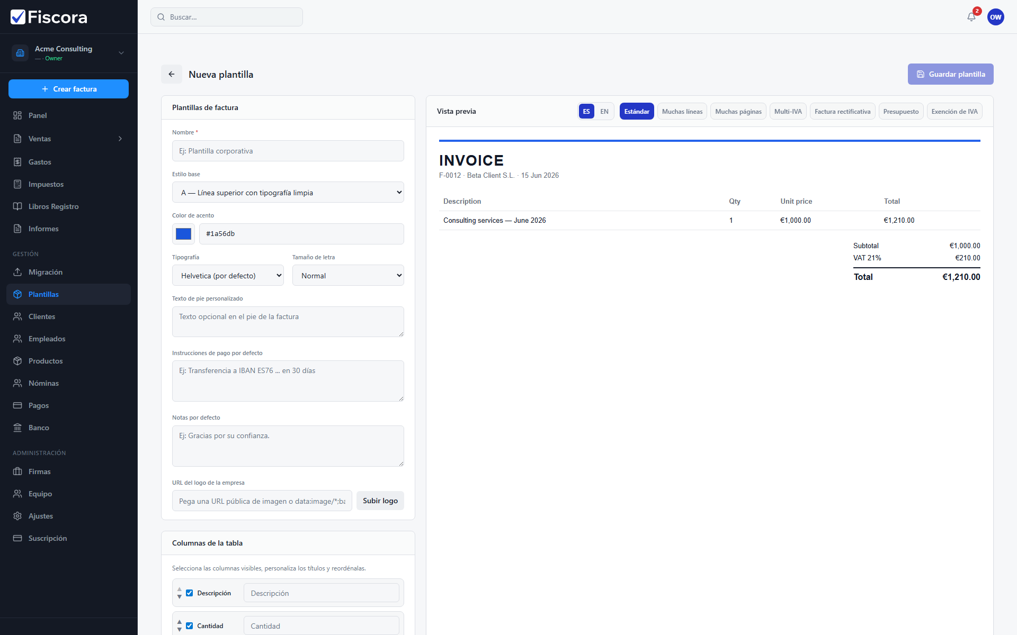Click the Guardar plantilla button
Screen dimensions: 1017x635
point(950,74)
